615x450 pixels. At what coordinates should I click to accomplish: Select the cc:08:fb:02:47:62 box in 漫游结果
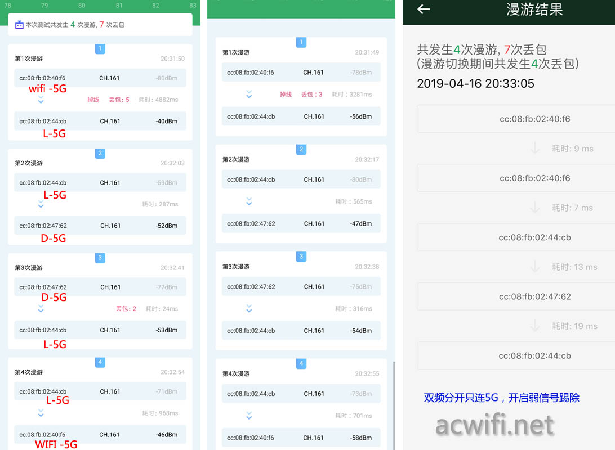point(516,296)
